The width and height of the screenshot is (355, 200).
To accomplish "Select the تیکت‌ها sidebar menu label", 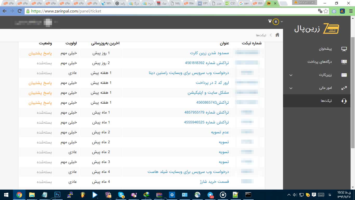I will tap(327, 101).
